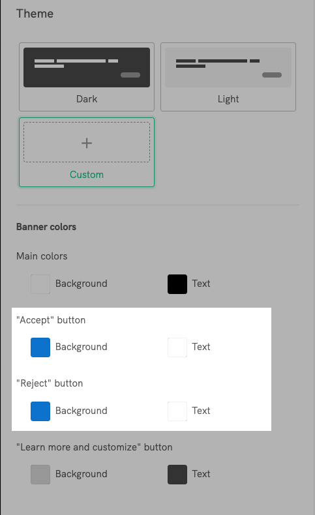Viewport: 315px width, 515px height.
Task: Click the green "Custom" label
Action: coord(87,175)
